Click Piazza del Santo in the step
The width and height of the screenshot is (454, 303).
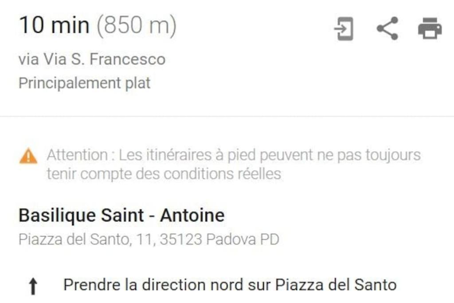[x=336, y=285]
